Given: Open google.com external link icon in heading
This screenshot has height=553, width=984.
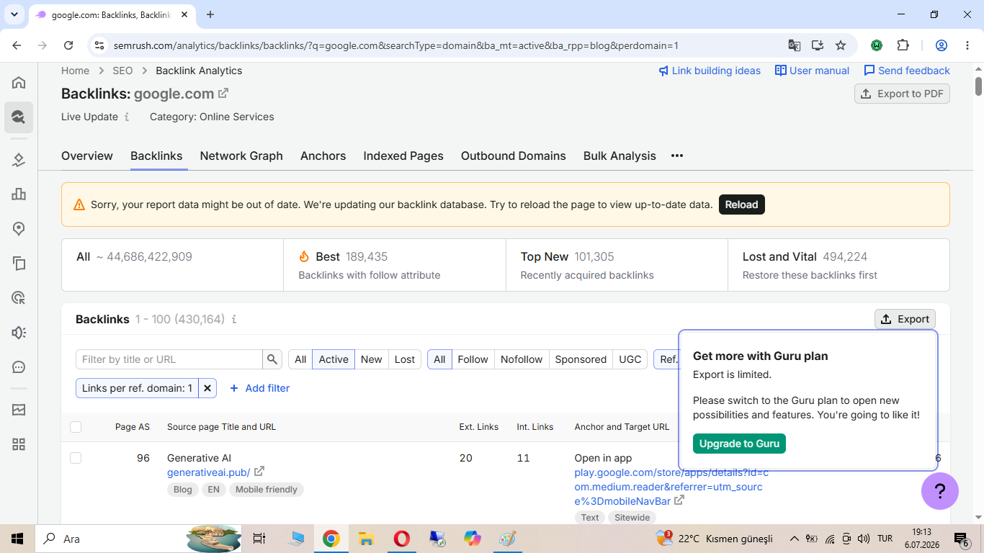Looking at the screenshot, I should point(223,93).
